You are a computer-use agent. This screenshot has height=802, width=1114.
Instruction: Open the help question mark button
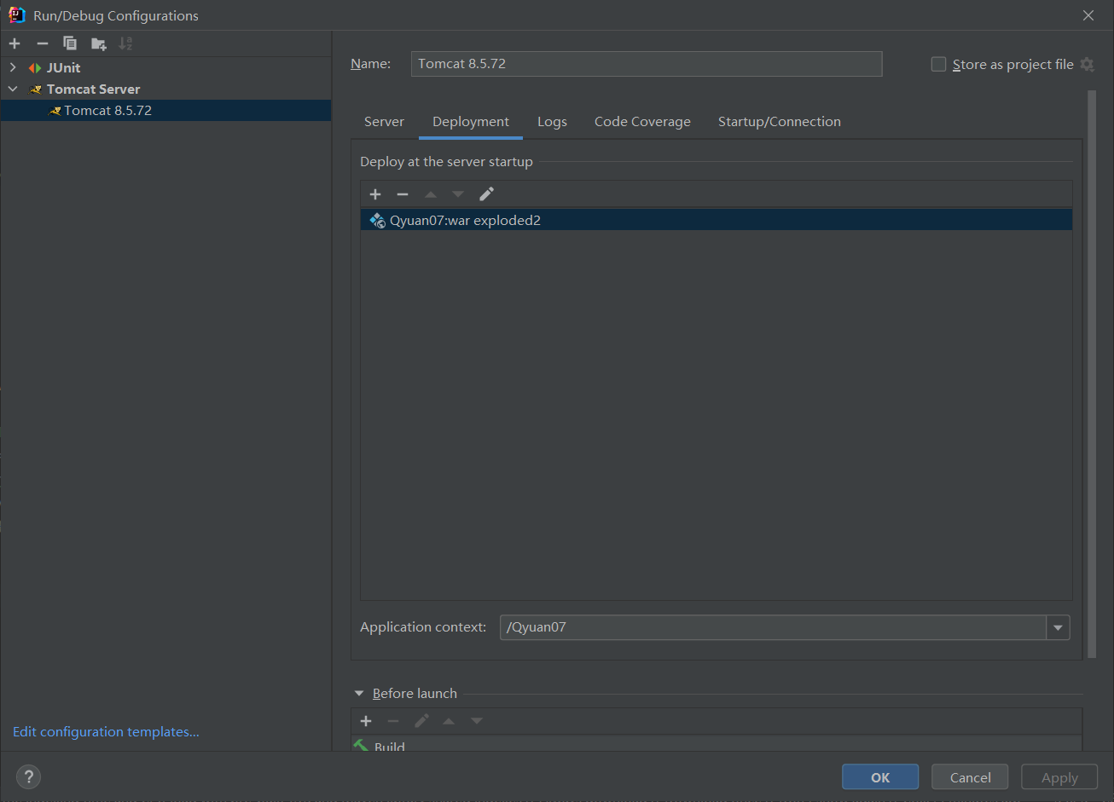28,776
